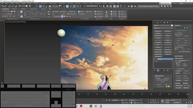
Task: Open the Motion tab in command panel
Action: 164,23
